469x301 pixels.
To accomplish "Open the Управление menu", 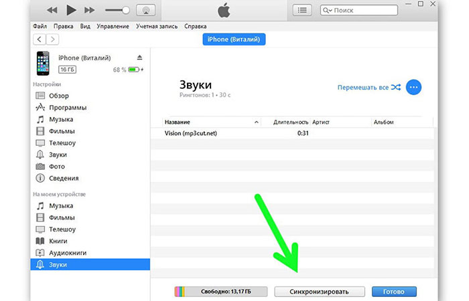I will 113,26.
